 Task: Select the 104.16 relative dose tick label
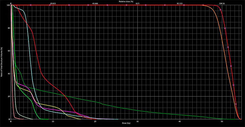coord(222,3)
